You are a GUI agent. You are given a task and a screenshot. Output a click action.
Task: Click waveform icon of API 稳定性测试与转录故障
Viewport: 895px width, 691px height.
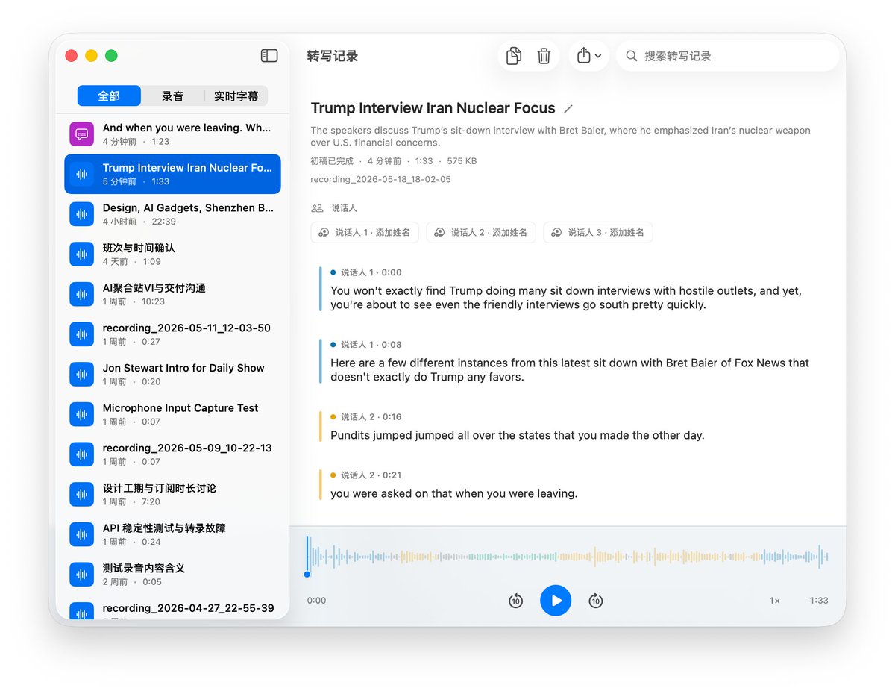coord(82,534)
